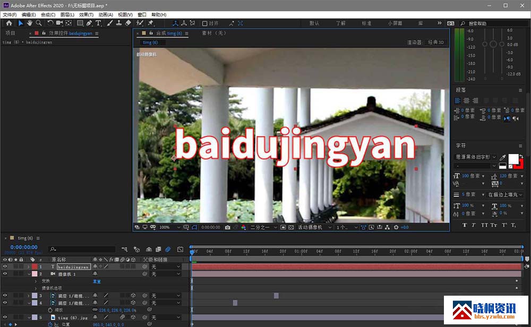Toggle the 位置 position stopwatch on layer 5
This screenshot has height=327, width=531.
(x=50, y=325)
